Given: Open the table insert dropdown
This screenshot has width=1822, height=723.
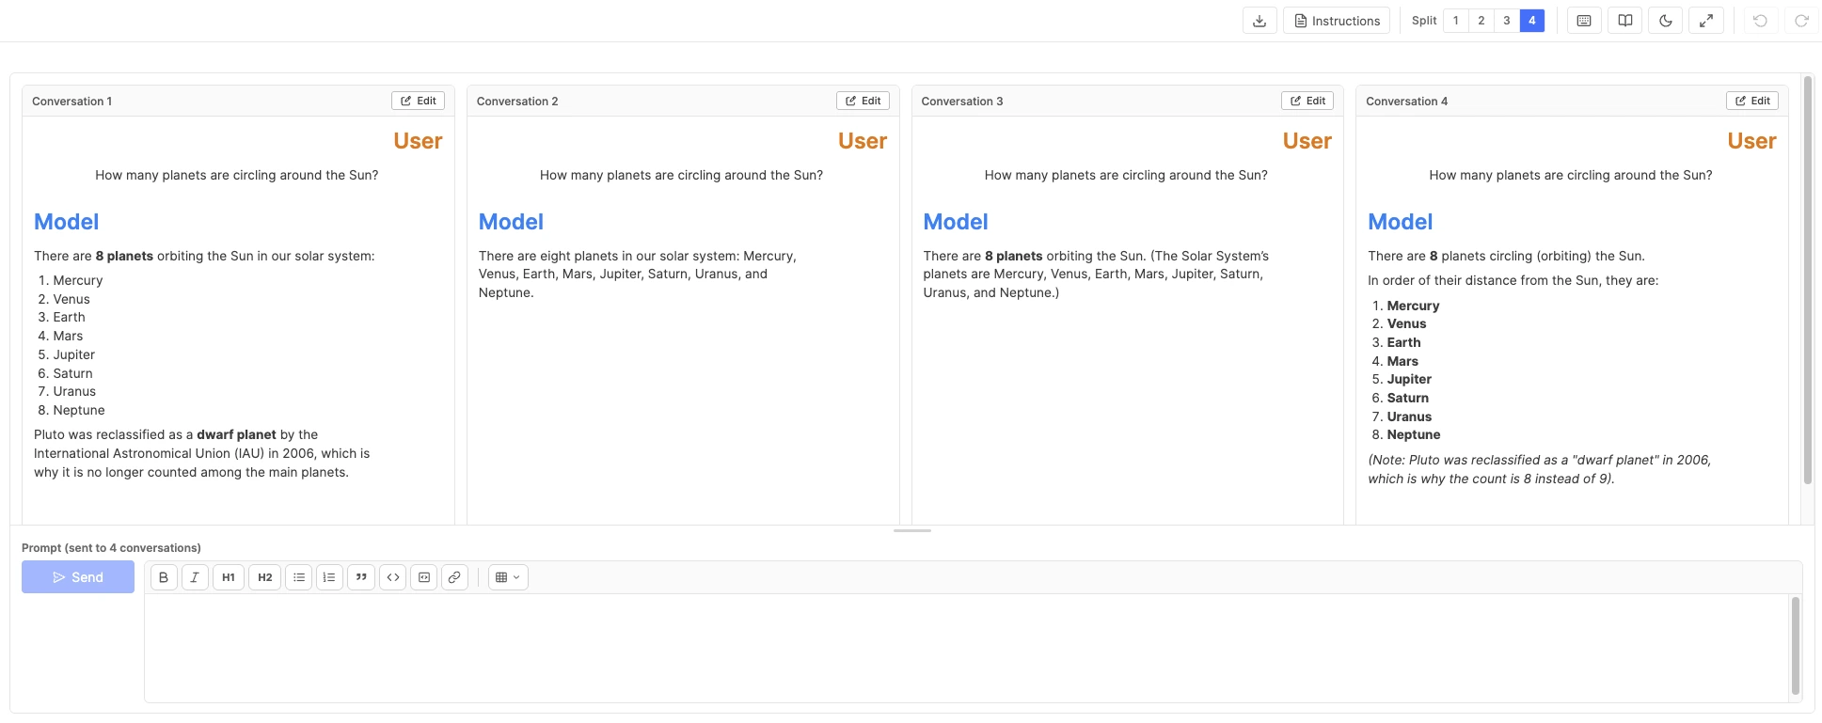Looking at the screenshot, I should pyautogui.click(x=508, y=577).
